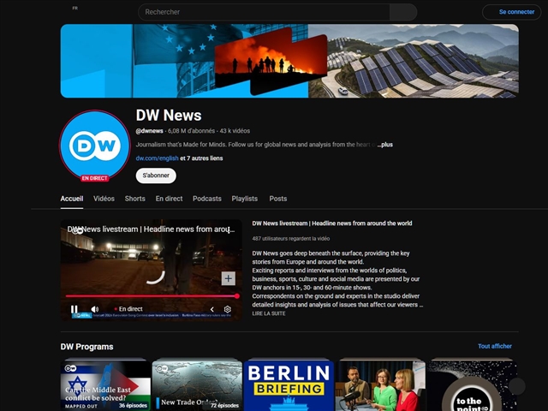The width and height of the screenshot is (548, 411).
Task: Open the player settings gear icon
Action: (x=227, y=309)
